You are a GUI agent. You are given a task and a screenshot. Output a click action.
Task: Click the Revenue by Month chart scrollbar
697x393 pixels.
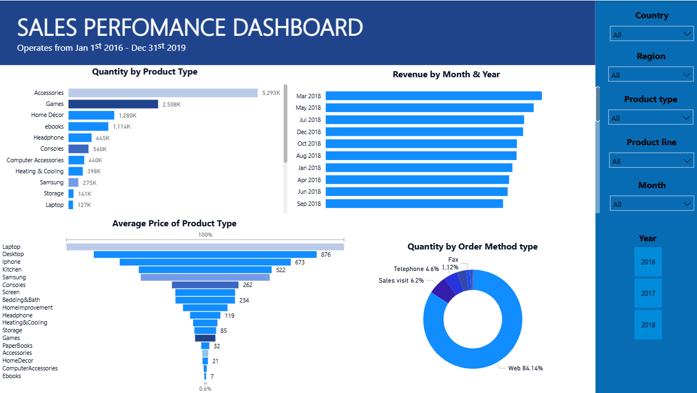598,104
